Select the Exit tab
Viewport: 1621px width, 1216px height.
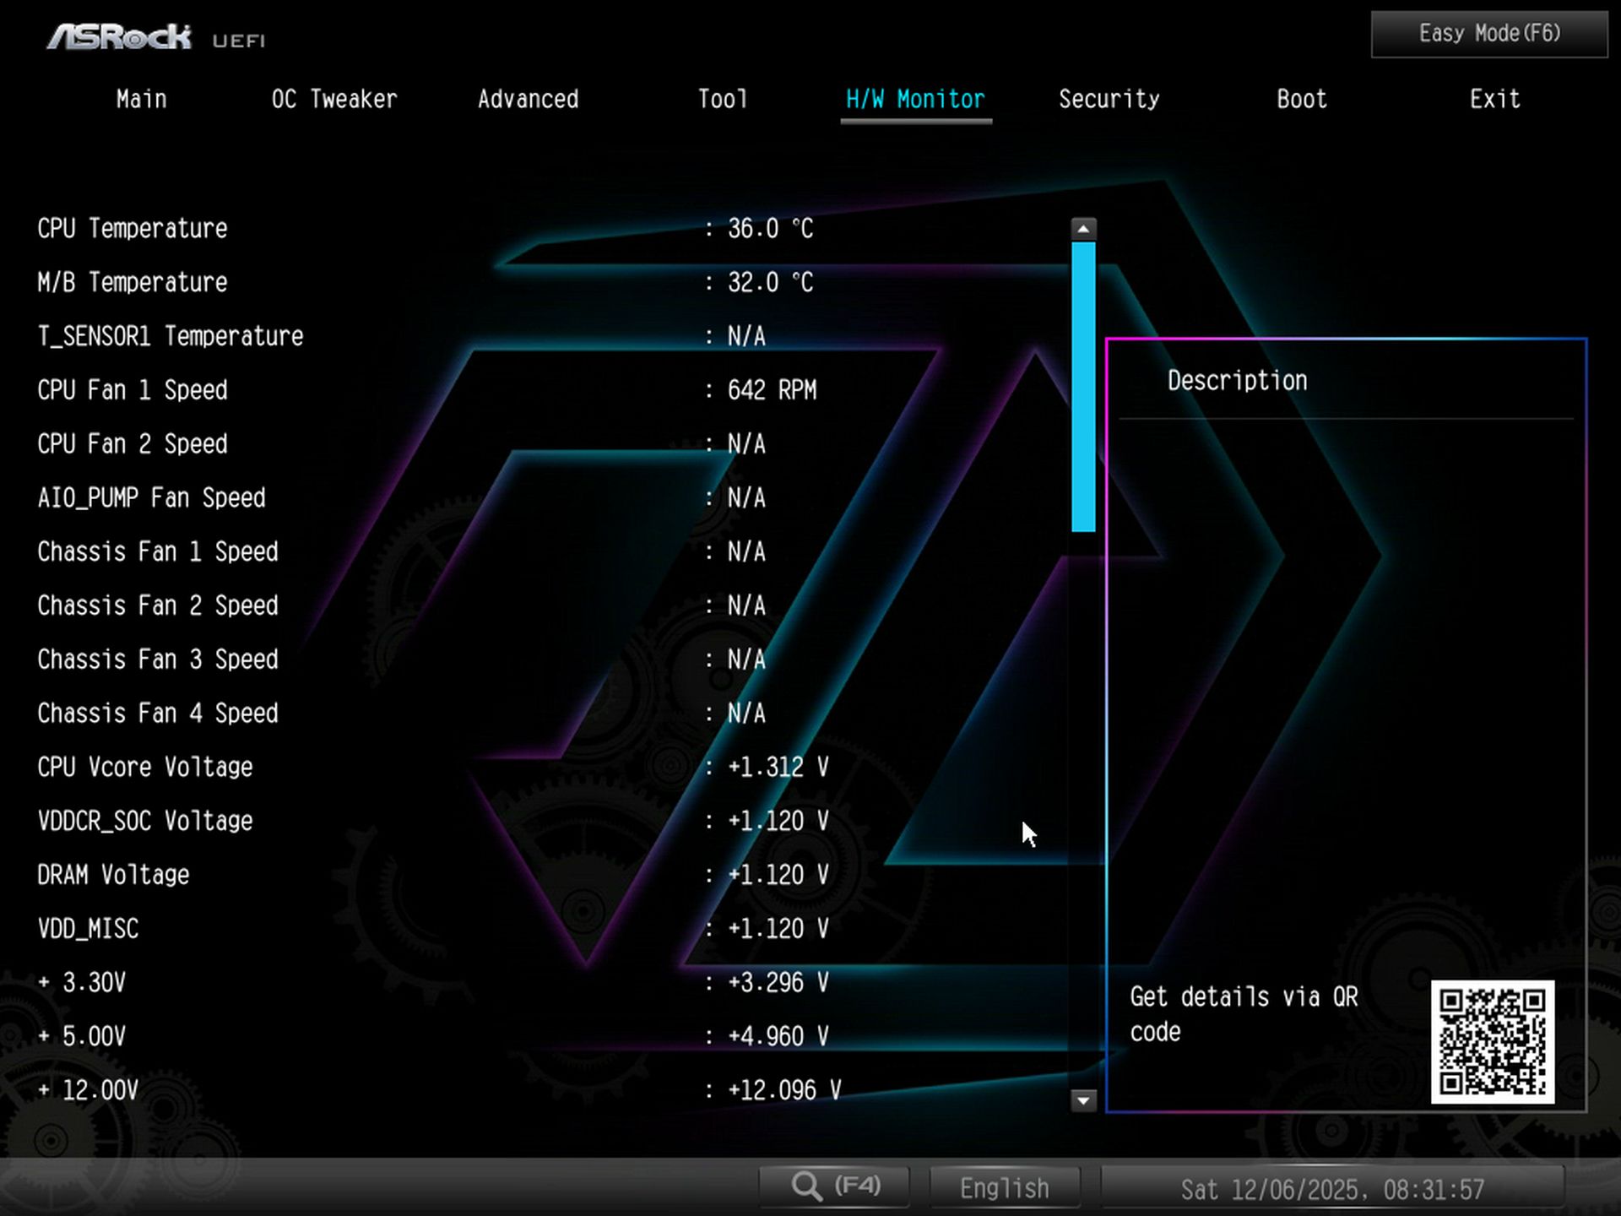(x=1494, y=99)
